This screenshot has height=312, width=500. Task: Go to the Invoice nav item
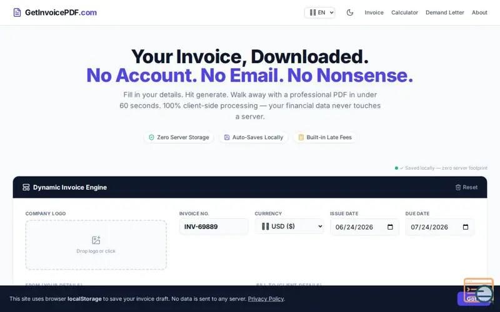(374, 12)
